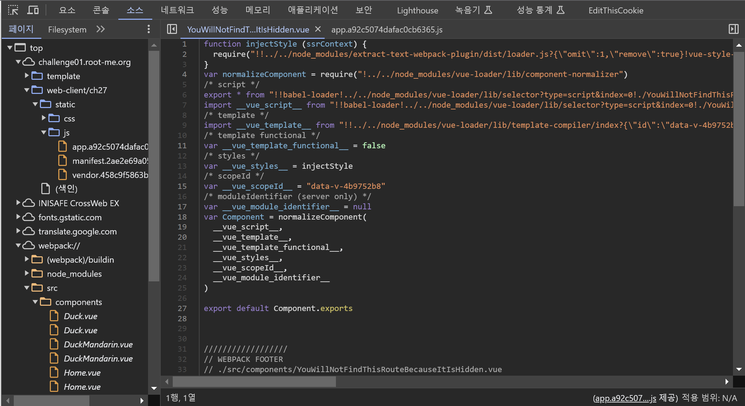
Task: Close the YouWillNotFindT...ItIsHidden.vue tab
Action: (318, 29)
